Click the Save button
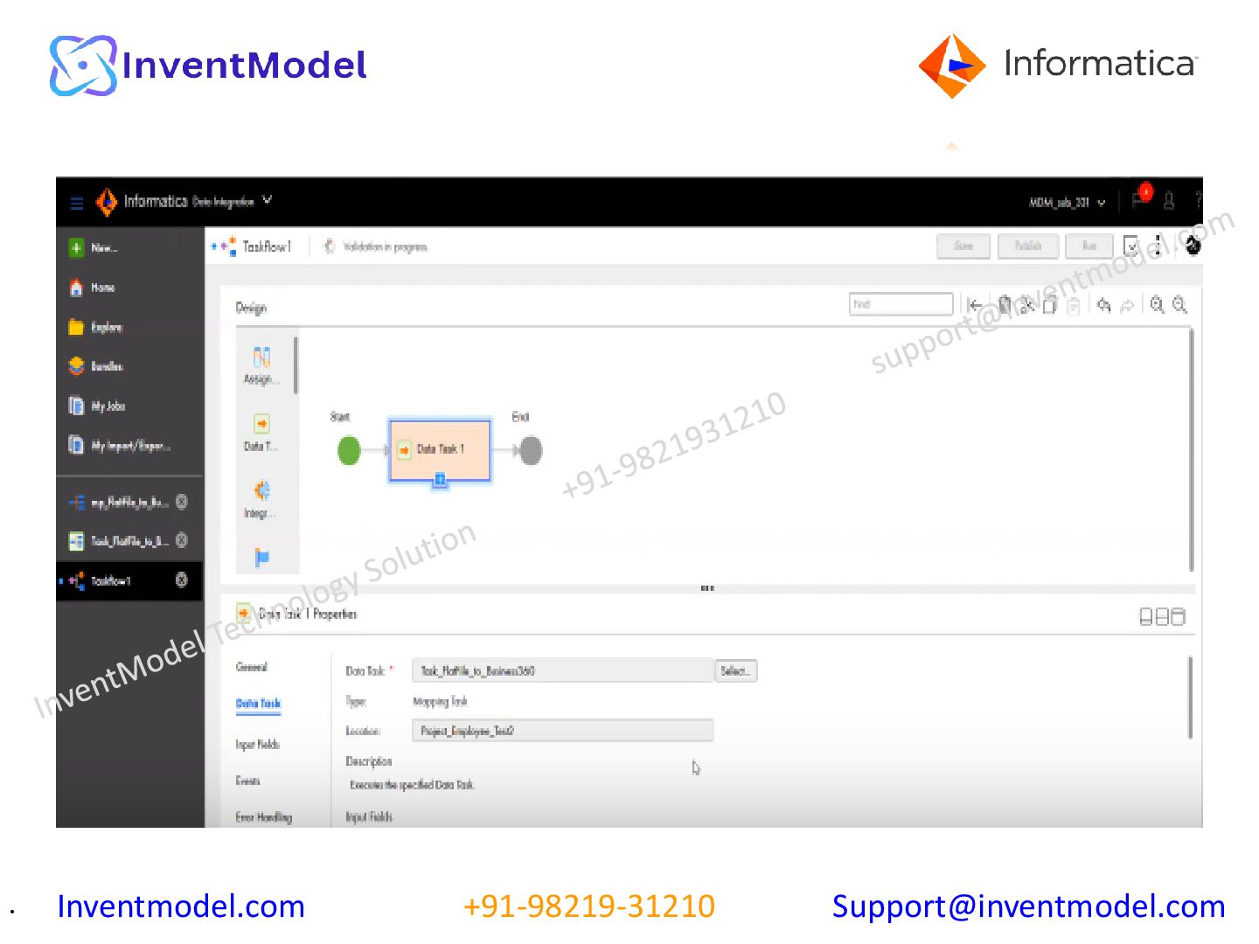Screen dimensions: 1259x944 pos(963,246)
